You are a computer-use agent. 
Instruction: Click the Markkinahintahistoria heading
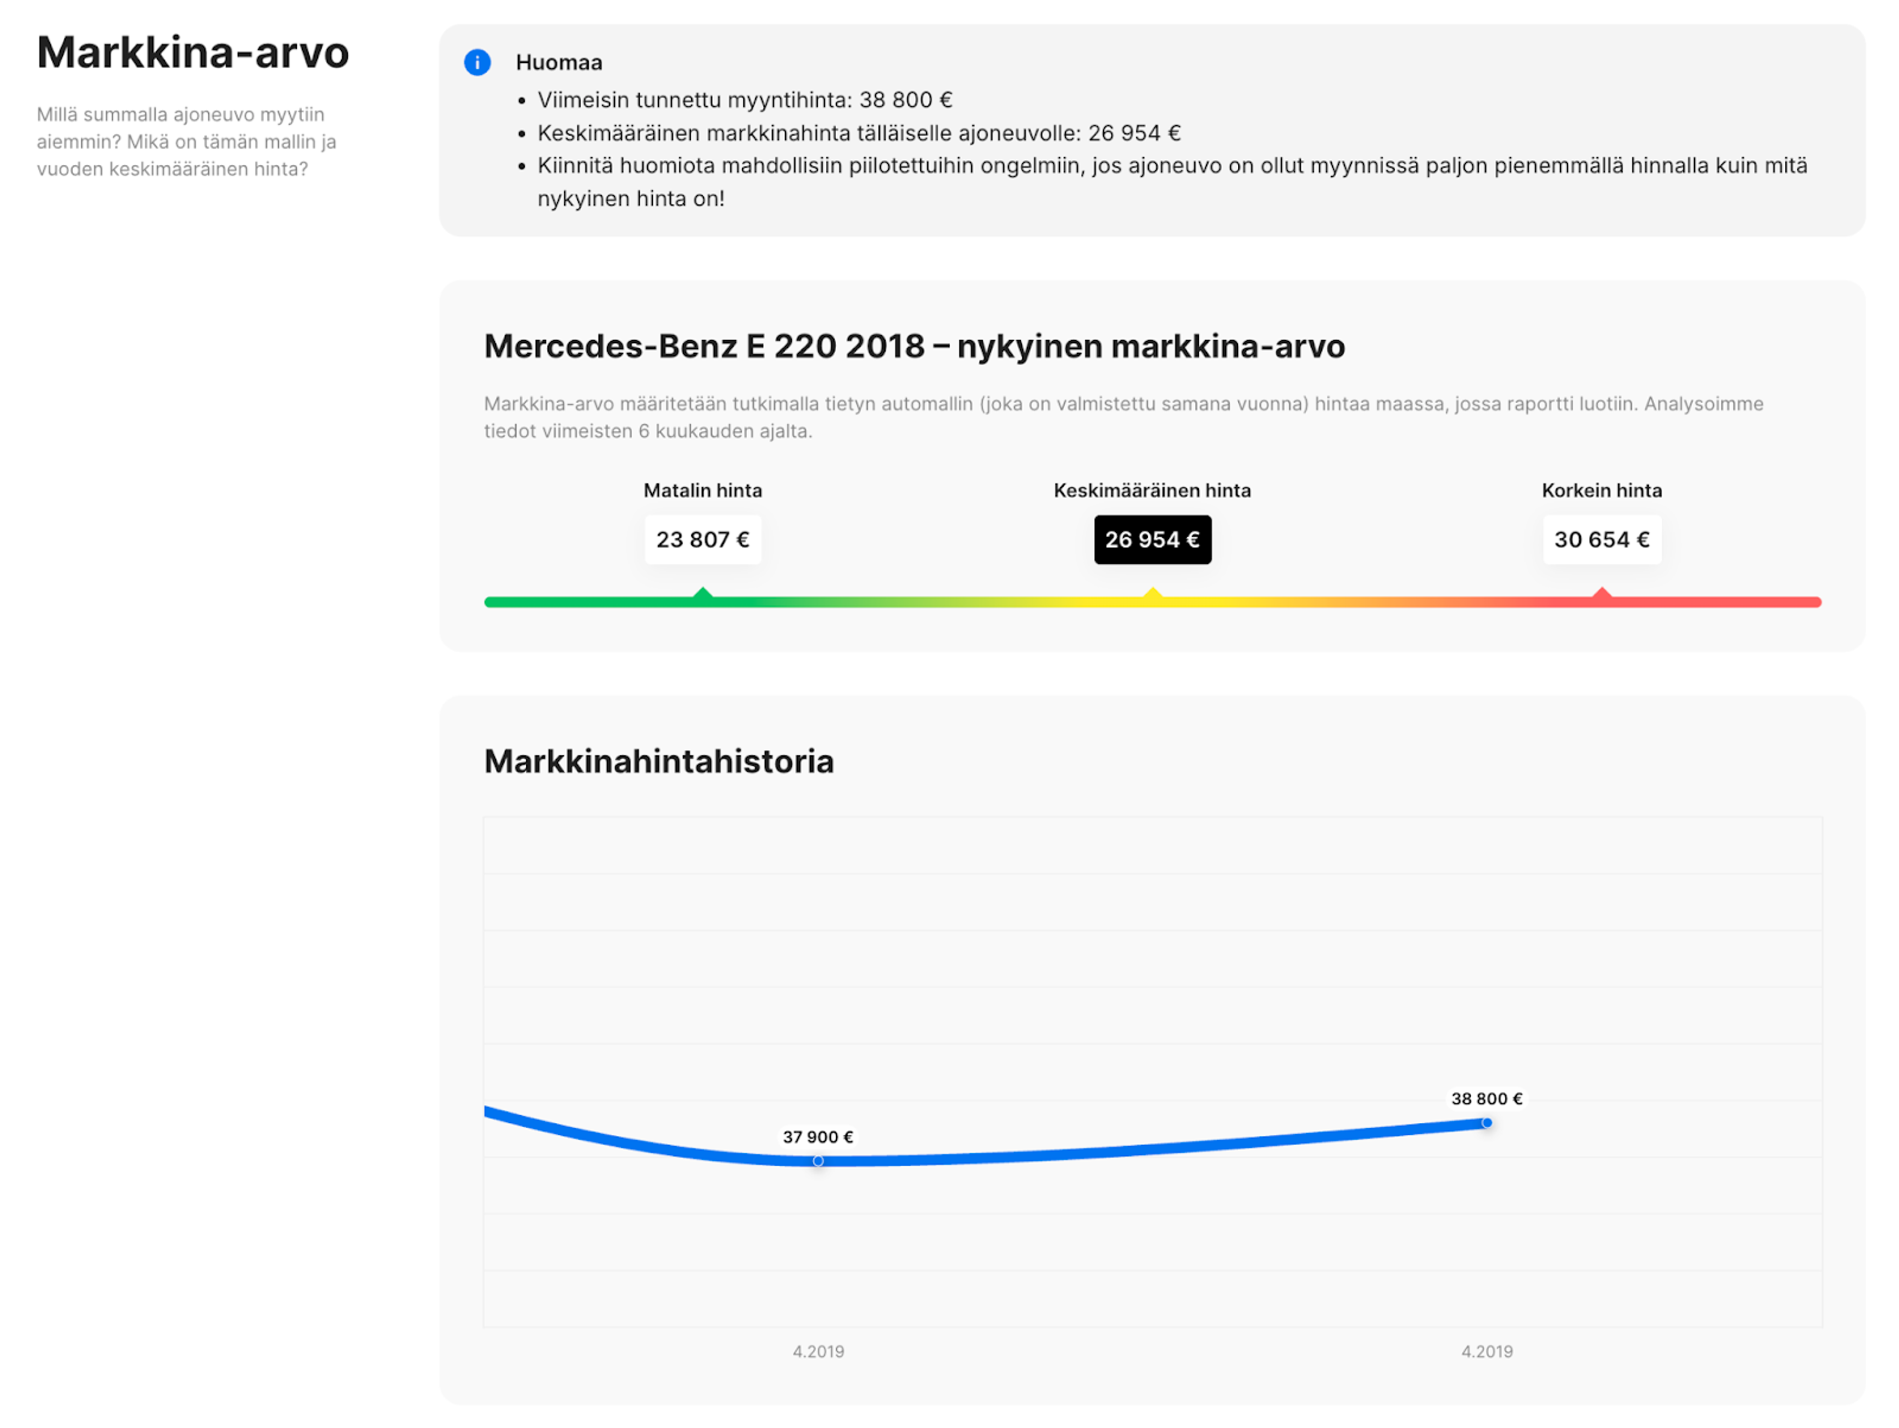coord(659,762)
